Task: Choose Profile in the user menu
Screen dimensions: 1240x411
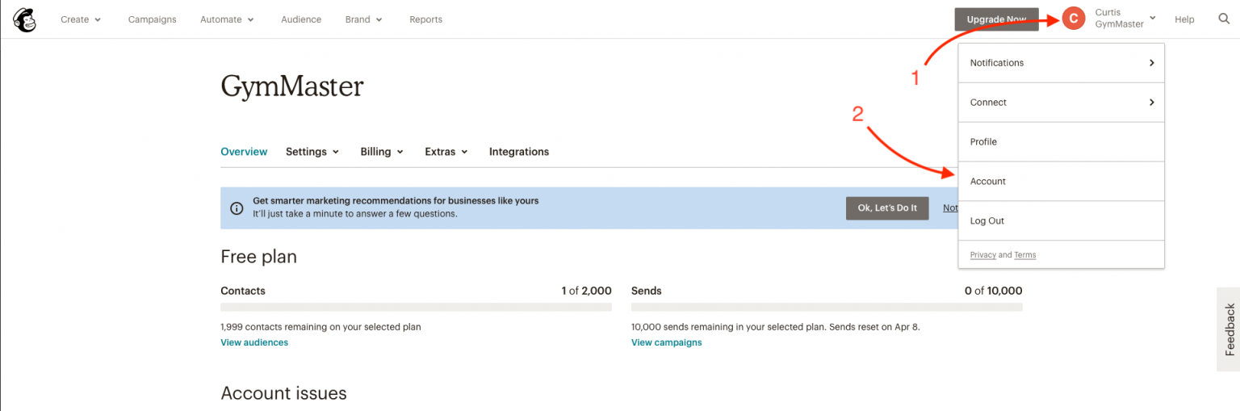Action: pyautogui.click(x=983, y=142)
